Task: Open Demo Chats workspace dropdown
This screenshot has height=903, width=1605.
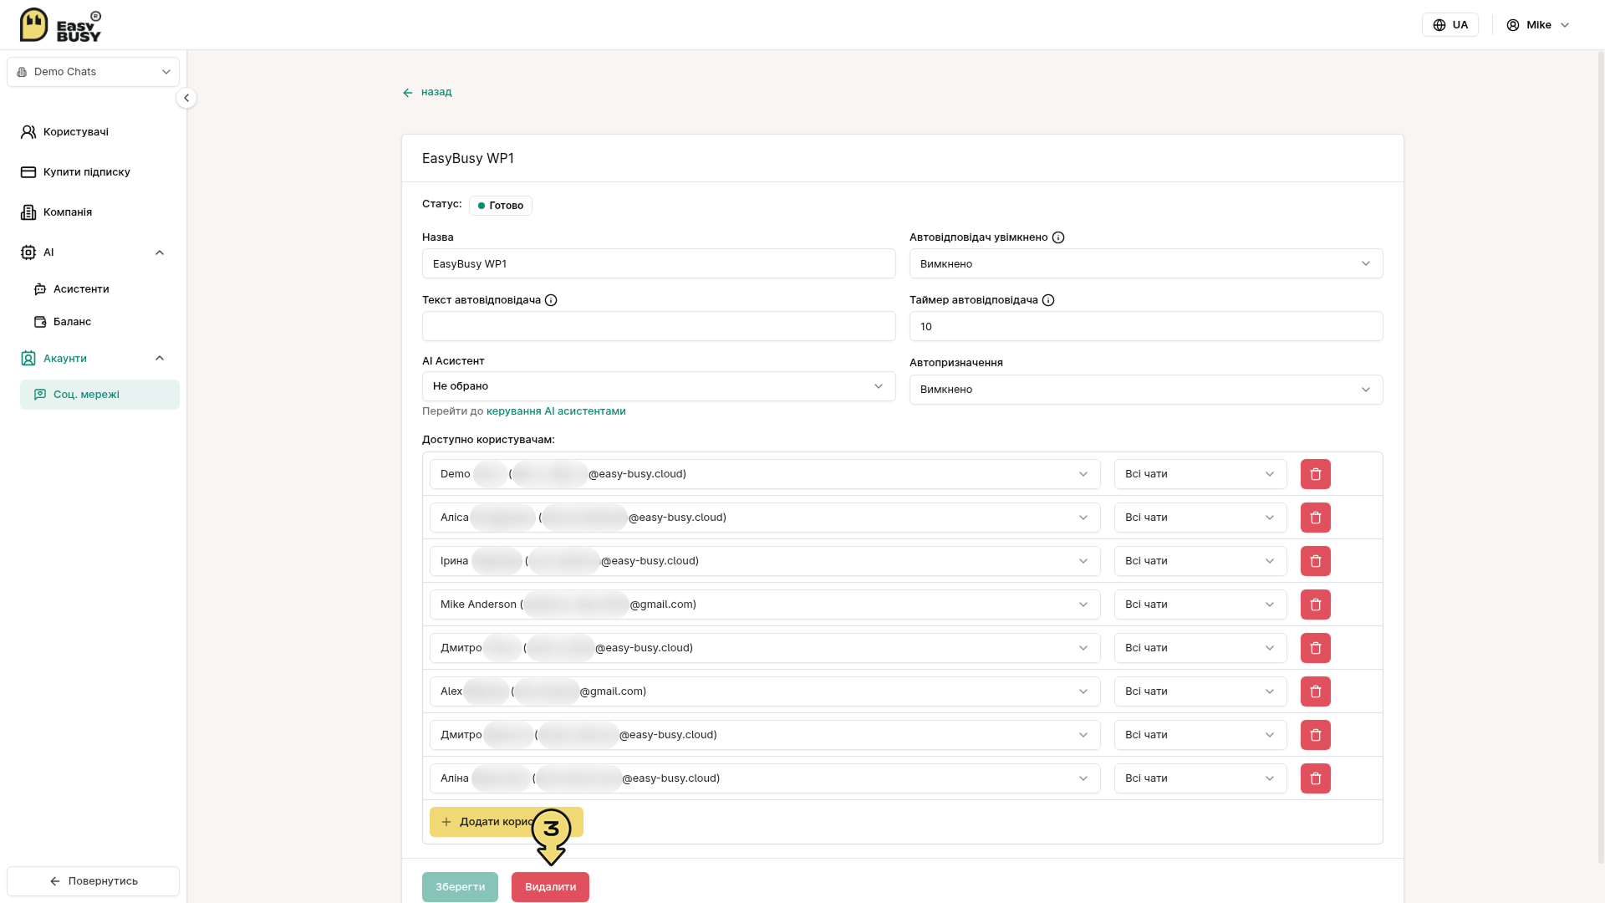Action: pyautogui.click(x=93, y=72)
